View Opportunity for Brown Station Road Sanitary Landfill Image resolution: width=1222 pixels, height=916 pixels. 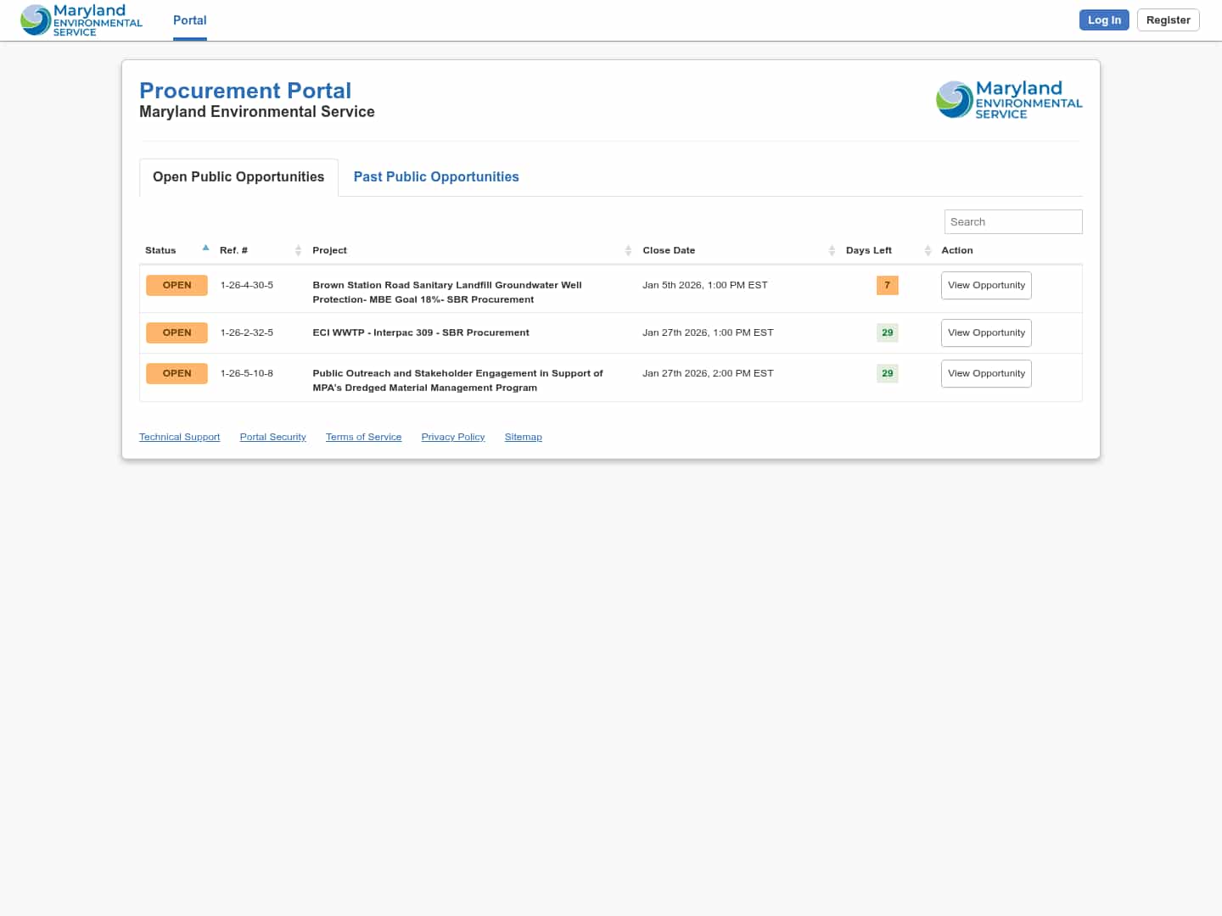tap(986, 285)
